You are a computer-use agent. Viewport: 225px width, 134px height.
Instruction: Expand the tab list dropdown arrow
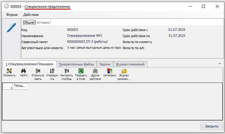point(220,64)
